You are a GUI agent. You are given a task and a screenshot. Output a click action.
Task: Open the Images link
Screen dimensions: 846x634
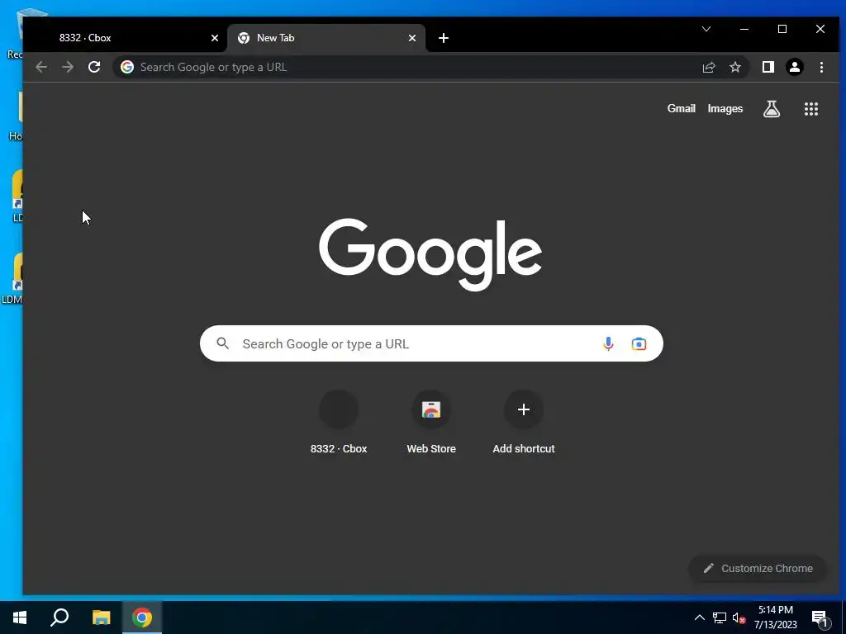tap(725, 108)
